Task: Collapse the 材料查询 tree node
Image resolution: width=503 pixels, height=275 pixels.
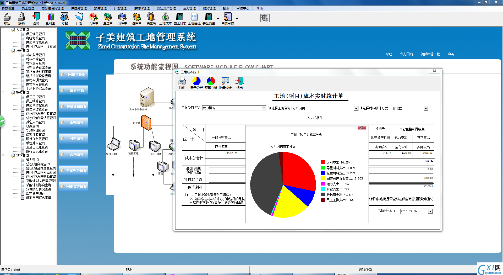Action: (x=3, y=51)
